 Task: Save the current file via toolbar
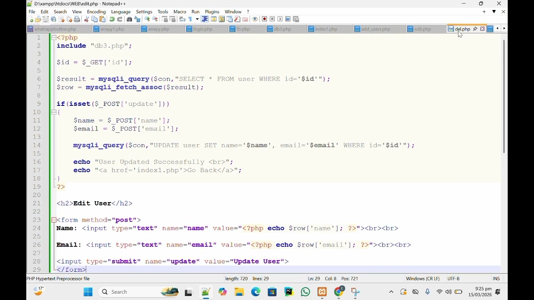pos(45,19)
